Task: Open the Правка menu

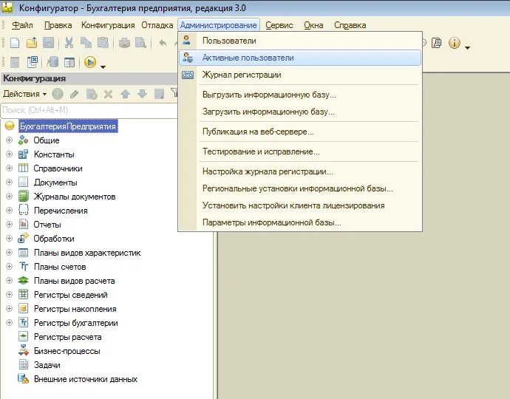Action: 58,25
